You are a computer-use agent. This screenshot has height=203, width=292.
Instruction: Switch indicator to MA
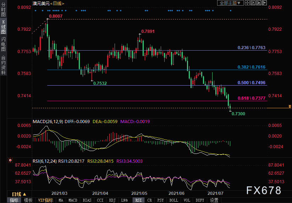61,200
